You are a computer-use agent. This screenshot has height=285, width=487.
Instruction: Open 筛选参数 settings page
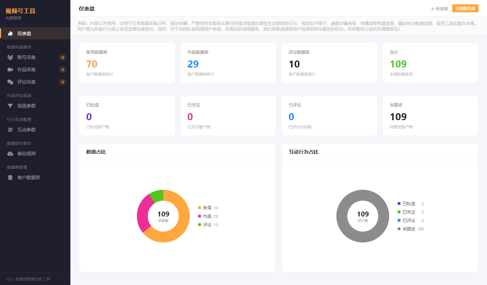tap(35, 106)
